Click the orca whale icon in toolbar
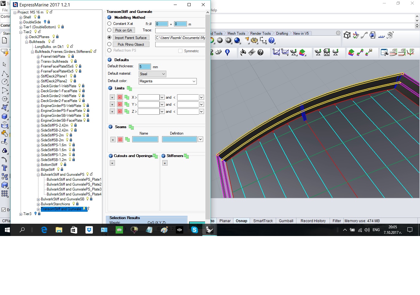Viewport: 420px width, 295px height. 243,53
